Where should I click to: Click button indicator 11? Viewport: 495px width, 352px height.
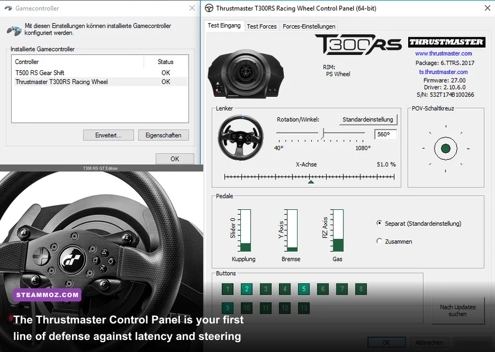tap(266, 308)
